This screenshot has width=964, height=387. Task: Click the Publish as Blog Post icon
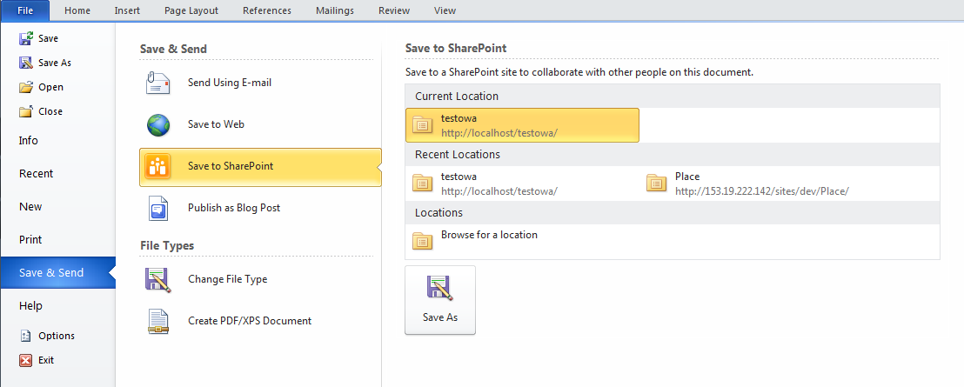(x=158, y=208)
